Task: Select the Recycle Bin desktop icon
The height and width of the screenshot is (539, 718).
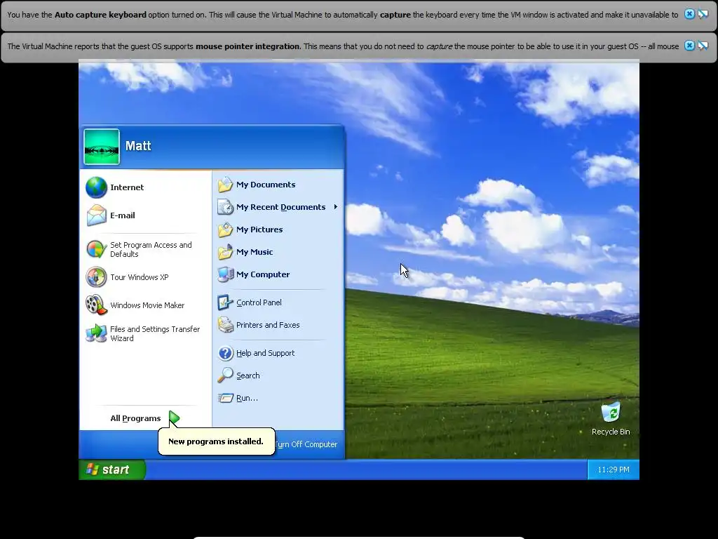Action: pyautogui.click(x=611, y=412)
